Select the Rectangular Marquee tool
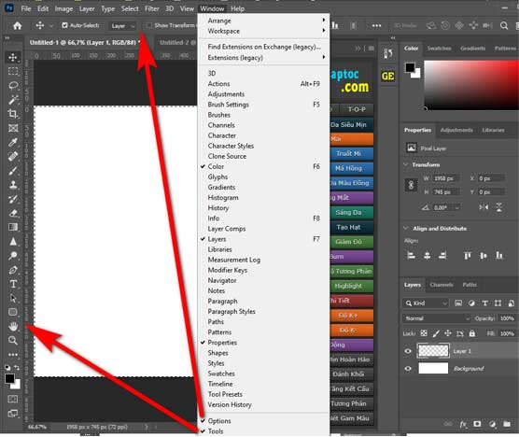Viewport: 519px width, 437px height. (x=13, y=72)
